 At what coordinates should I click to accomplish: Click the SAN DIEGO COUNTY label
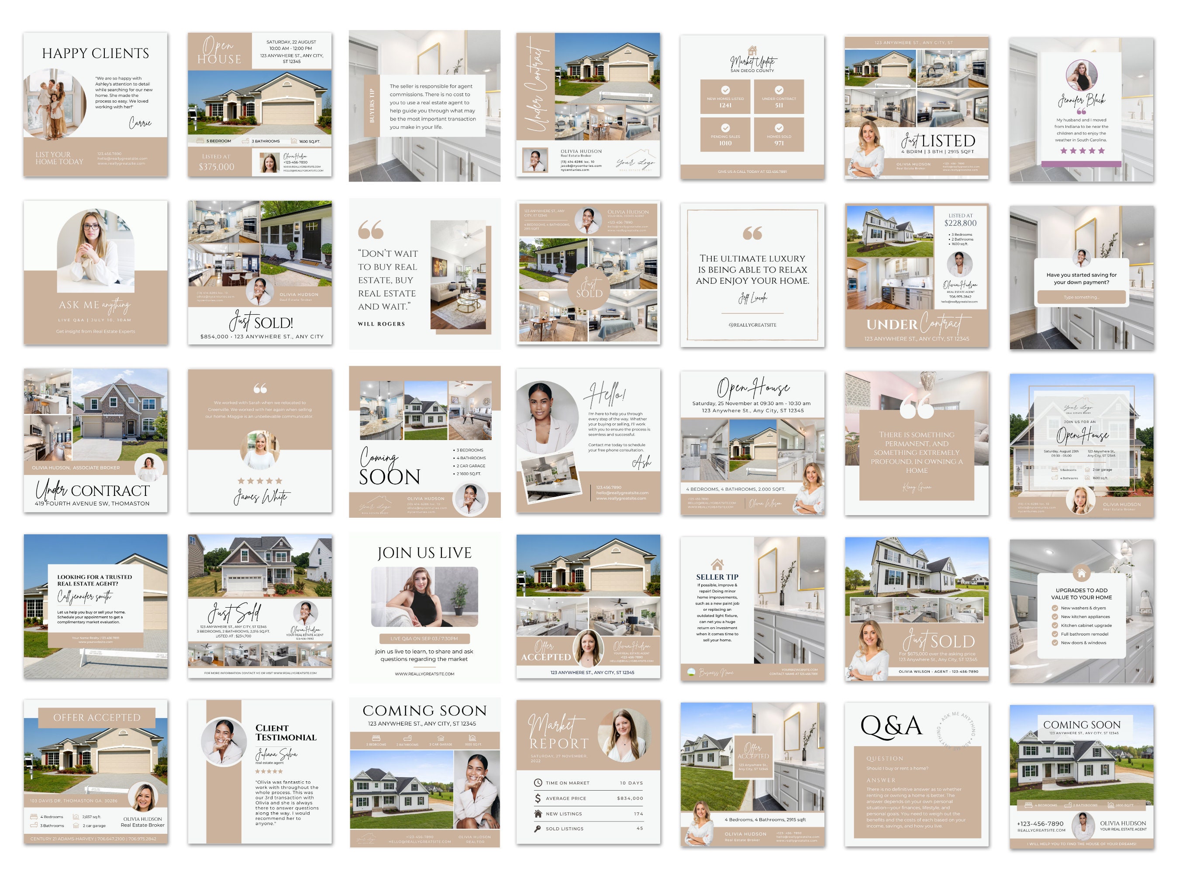coord(752,70)
